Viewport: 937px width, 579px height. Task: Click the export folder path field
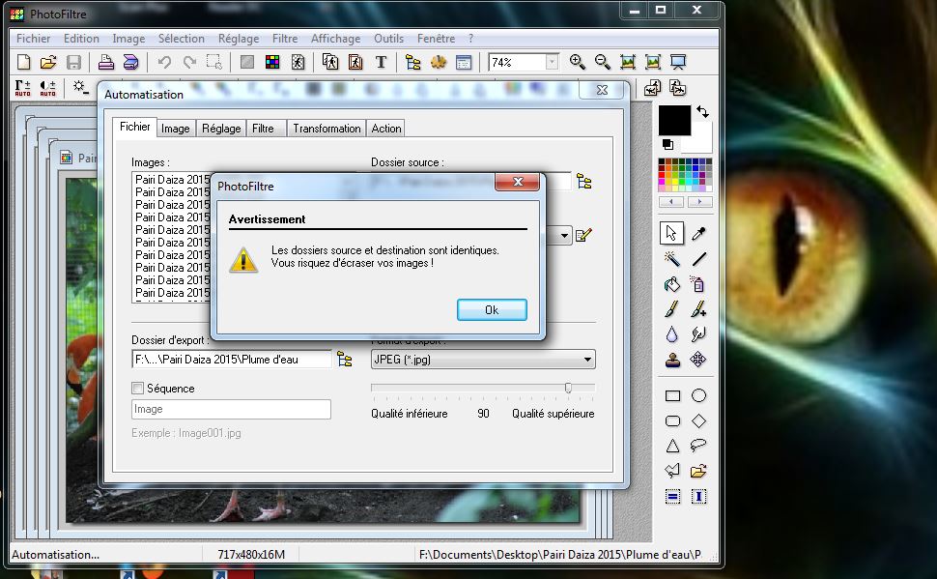point(232,359)
